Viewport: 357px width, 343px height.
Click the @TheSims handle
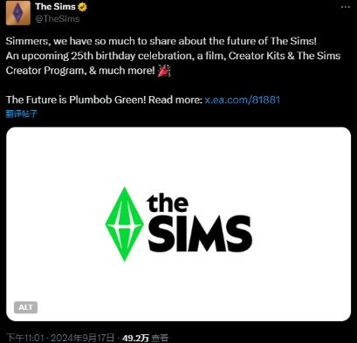pyautogui.click(x=58, y=19)
